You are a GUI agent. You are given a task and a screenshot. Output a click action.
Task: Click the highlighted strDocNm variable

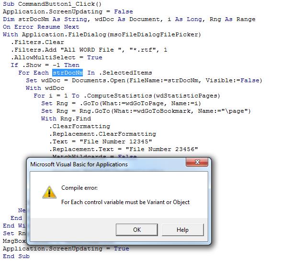click(x=67, y=73)
